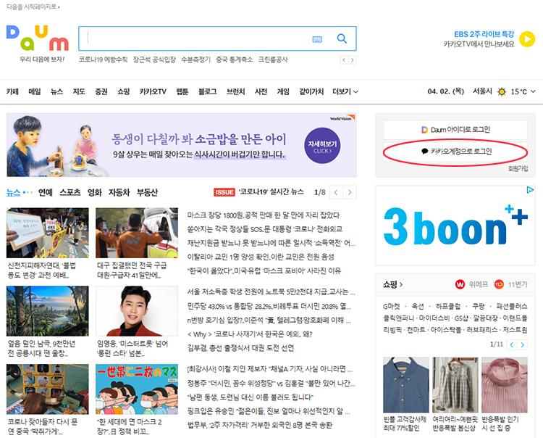Open the 임영웅 portrait news thumbnail
The image size is (543, 438).
(x=137, y=311)
